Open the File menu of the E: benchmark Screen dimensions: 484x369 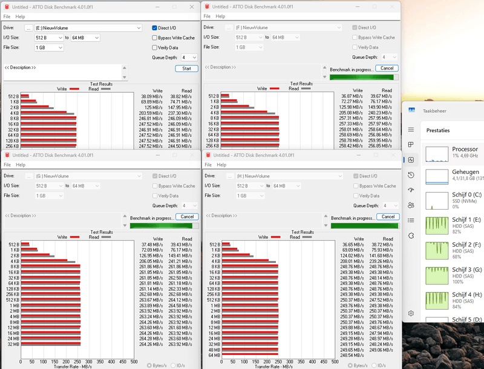(7, 16)
